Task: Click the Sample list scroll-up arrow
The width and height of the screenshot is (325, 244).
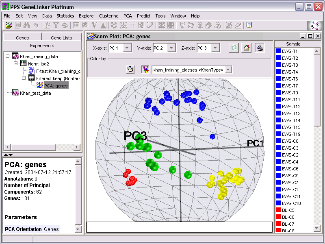Action: point(317,51)
